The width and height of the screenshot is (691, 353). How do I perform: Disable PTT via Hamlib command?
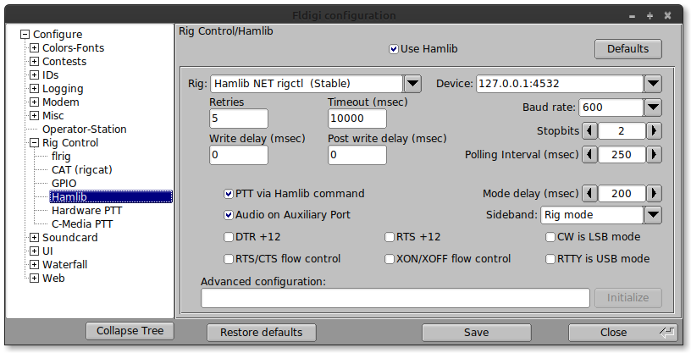click(229, 194)
